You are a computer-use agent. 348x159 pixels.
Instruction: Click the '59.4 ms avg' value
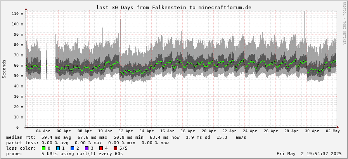pos(57,138)
